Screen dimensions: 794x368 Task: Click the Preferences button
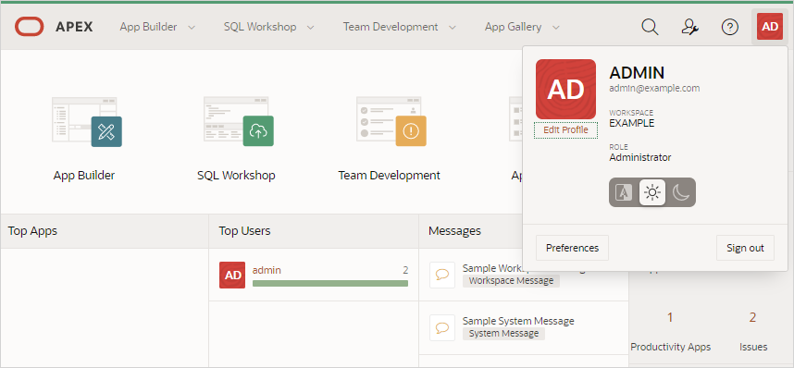[x=572, y=248]
